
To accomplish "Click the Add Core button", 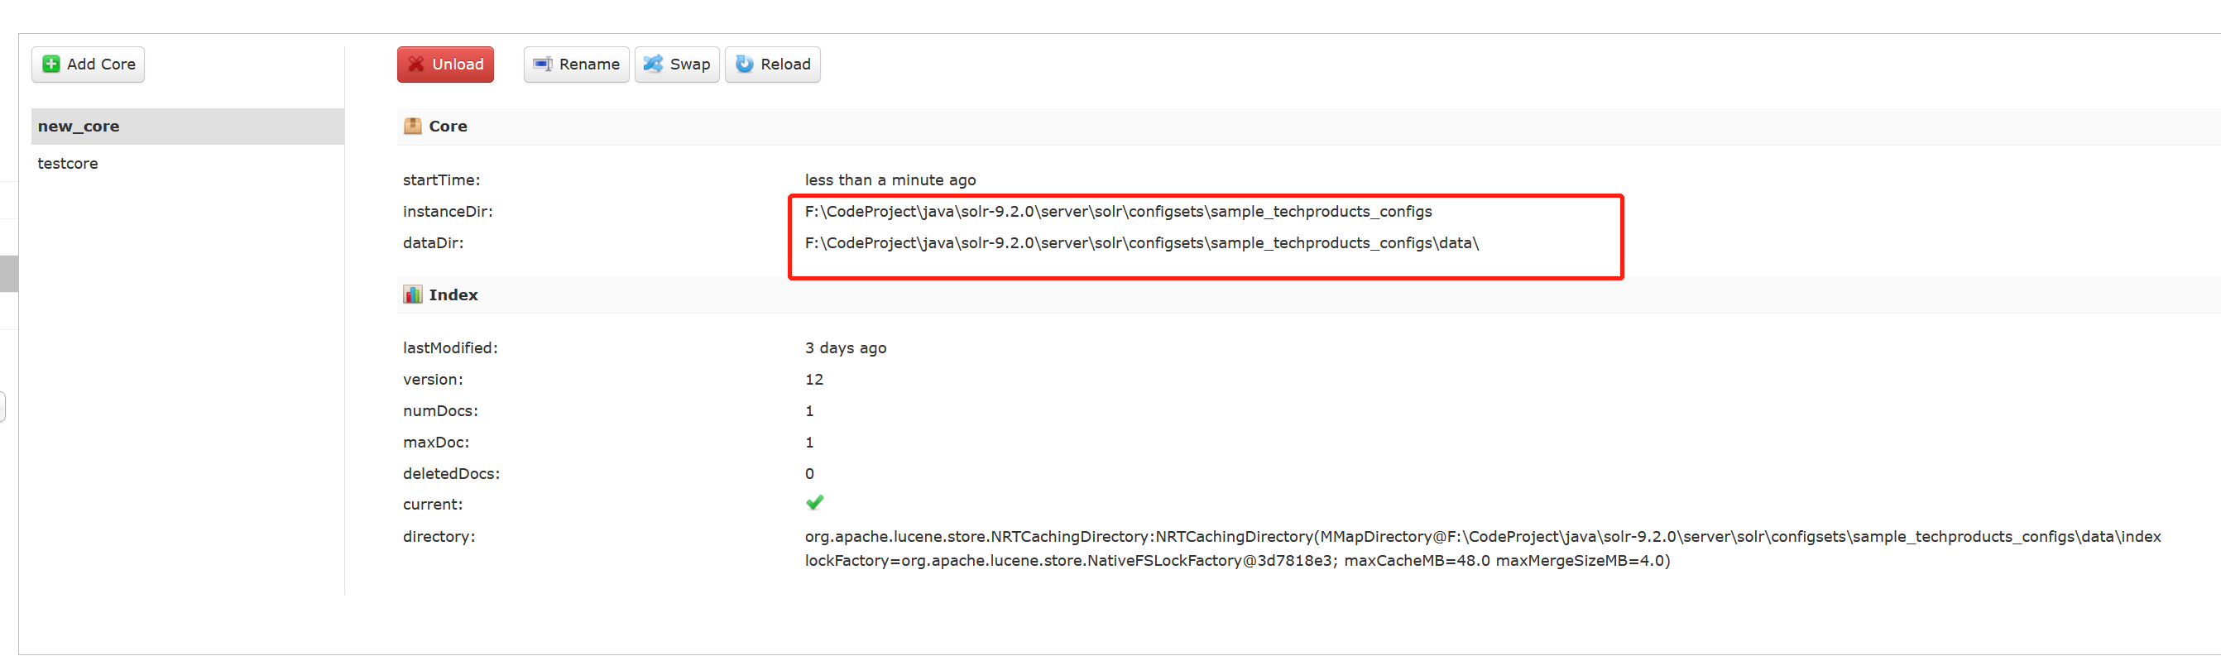I will click(88, 65).
